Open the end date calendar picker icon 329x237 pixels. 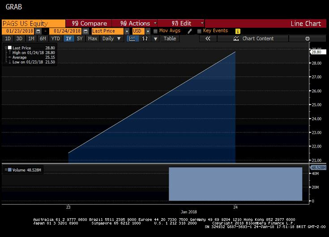point(85,31)
